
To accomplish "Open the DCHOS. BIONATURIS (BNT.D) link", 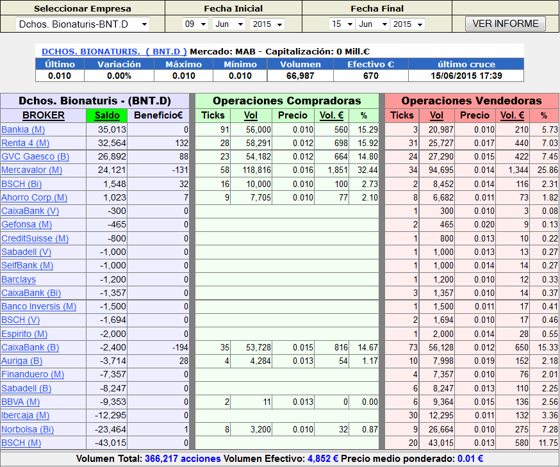I will point(114,51).
